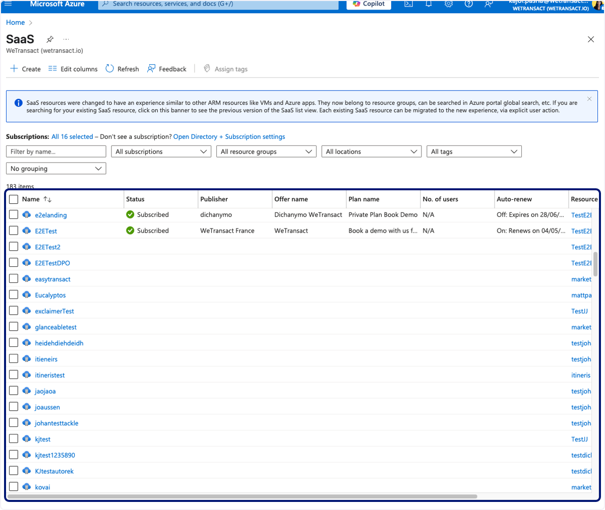
Task: Check the e2elanding row checkbox
Action: pyautogui.click(x=14, y=214)
